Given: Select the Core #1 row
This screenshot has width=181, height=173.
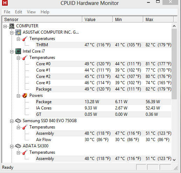Looking at the screenshot, I should 103,70.
